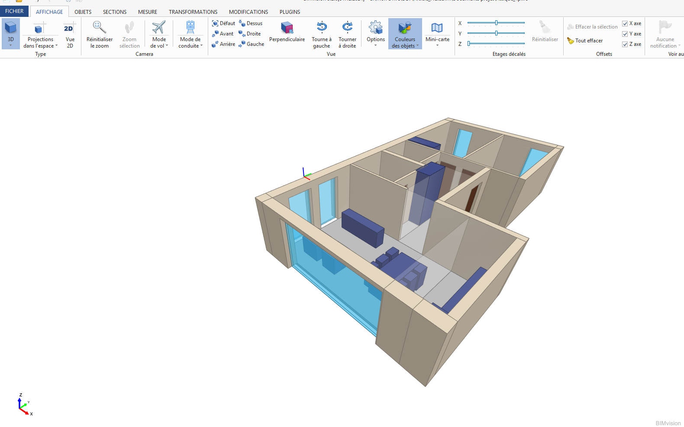The height and width of the screenshot is (427, 684).
Task: Rotate view with Tourne à gauche
Action: tap(322, 34)
